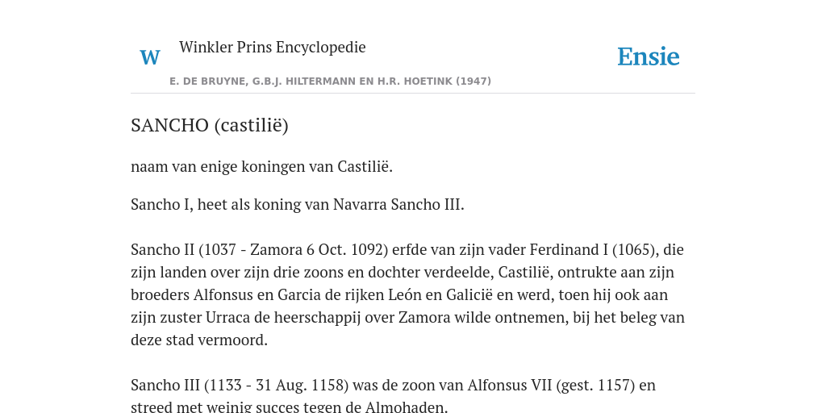
Task: Click the words 'deze stad vermoord'
Action: pyautogui.click(x=198, y=340)
